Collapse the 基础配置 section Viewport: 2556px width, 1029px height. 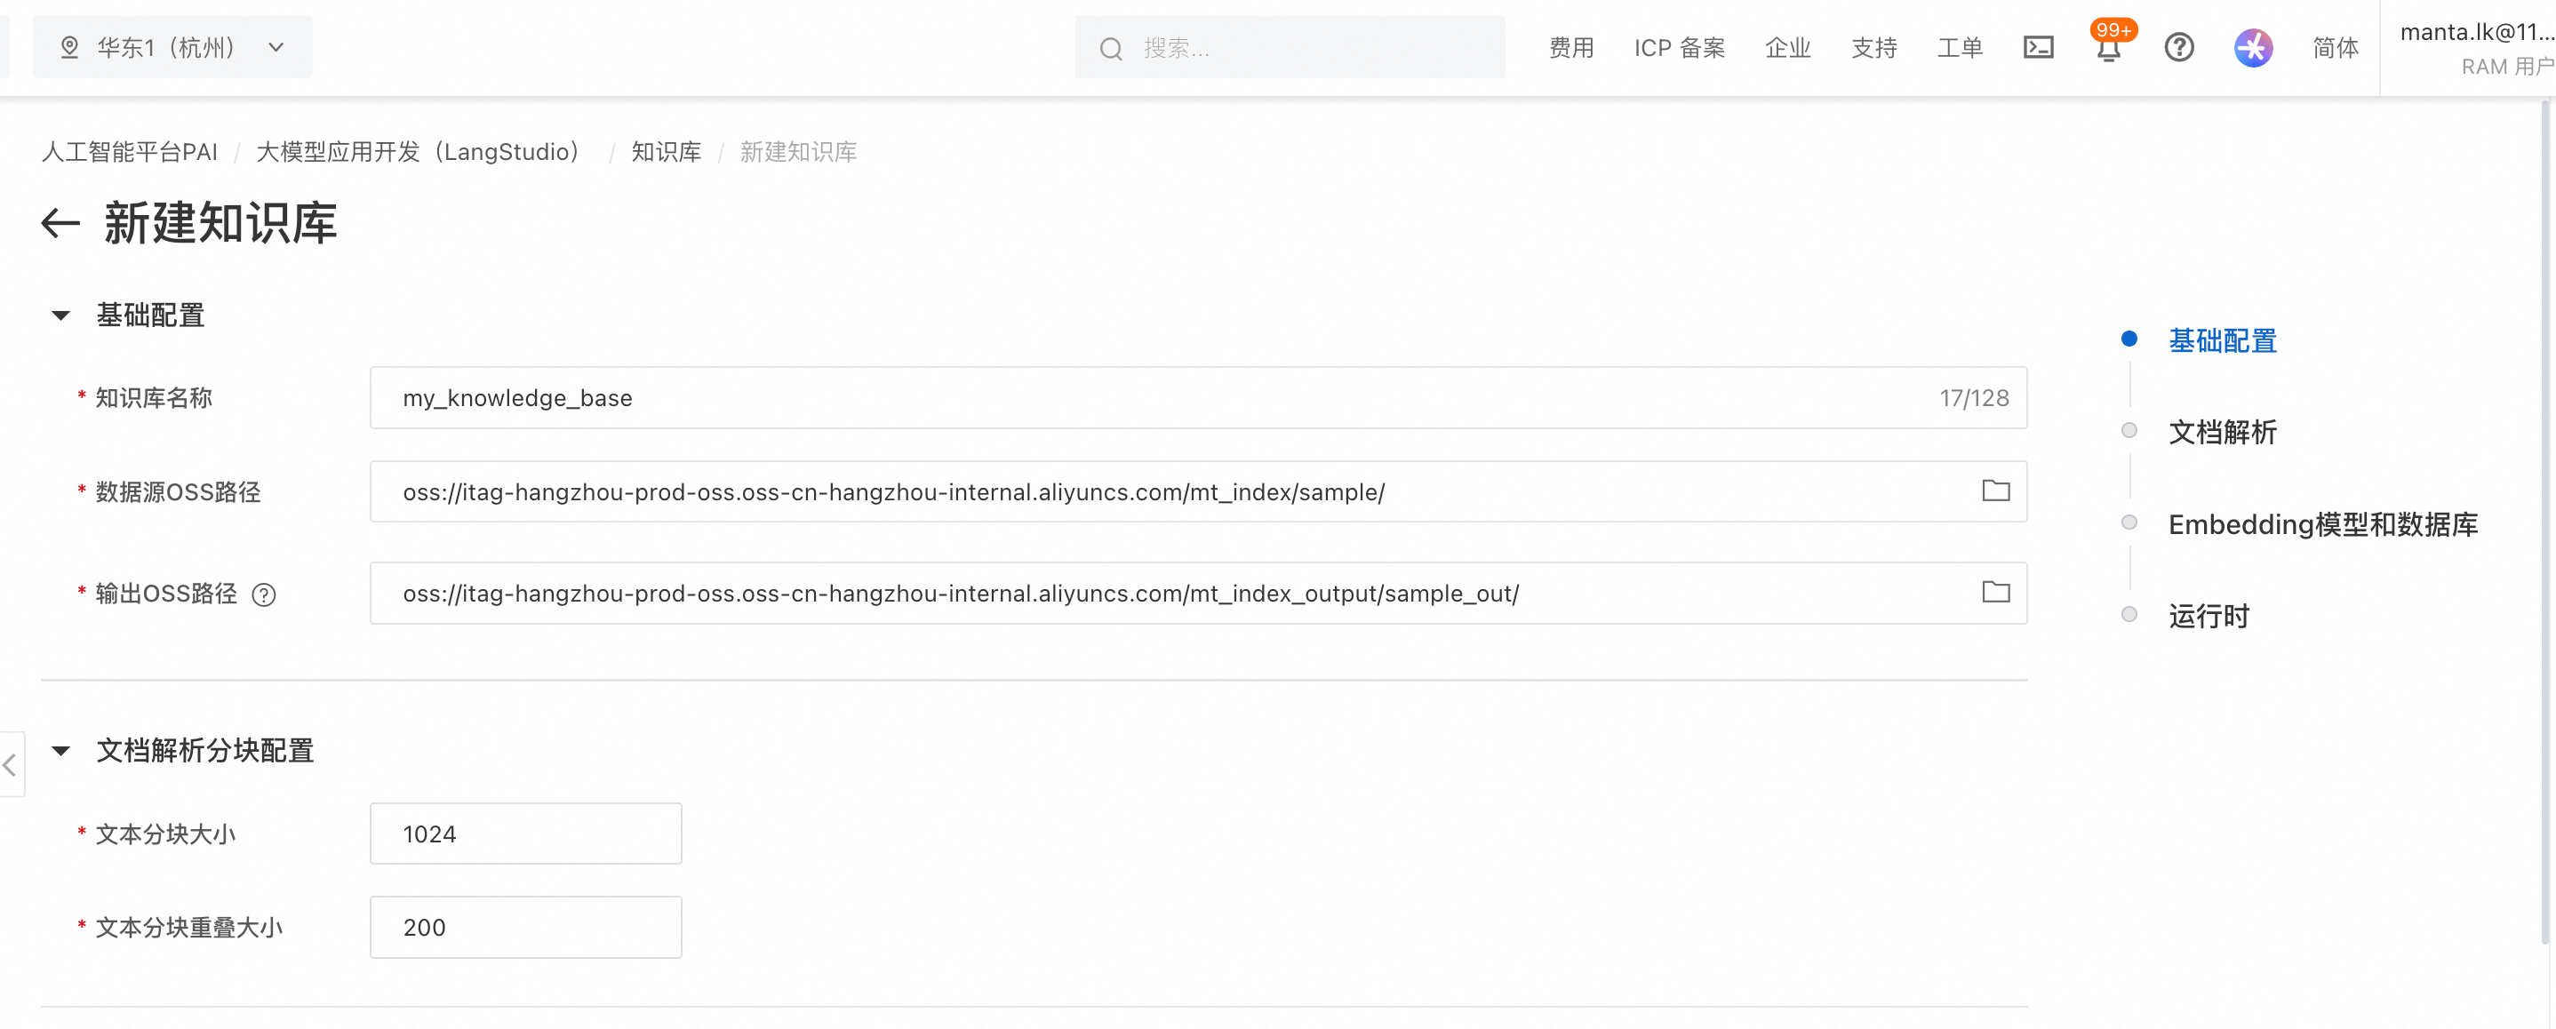tap(60, 315)
